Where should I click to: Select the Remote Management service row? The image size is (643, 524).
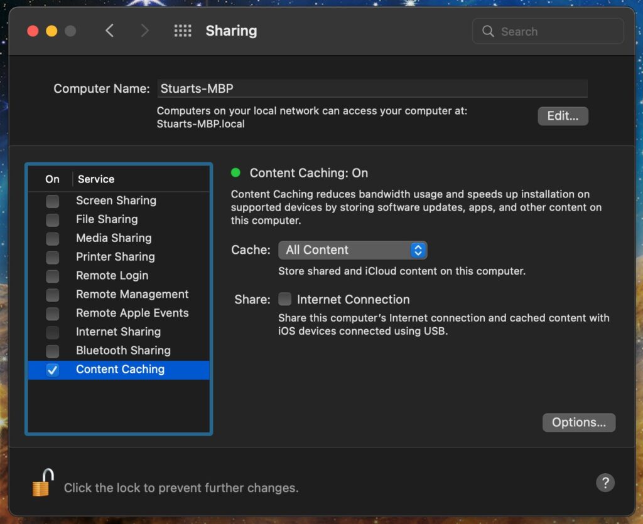pos(119,295)
